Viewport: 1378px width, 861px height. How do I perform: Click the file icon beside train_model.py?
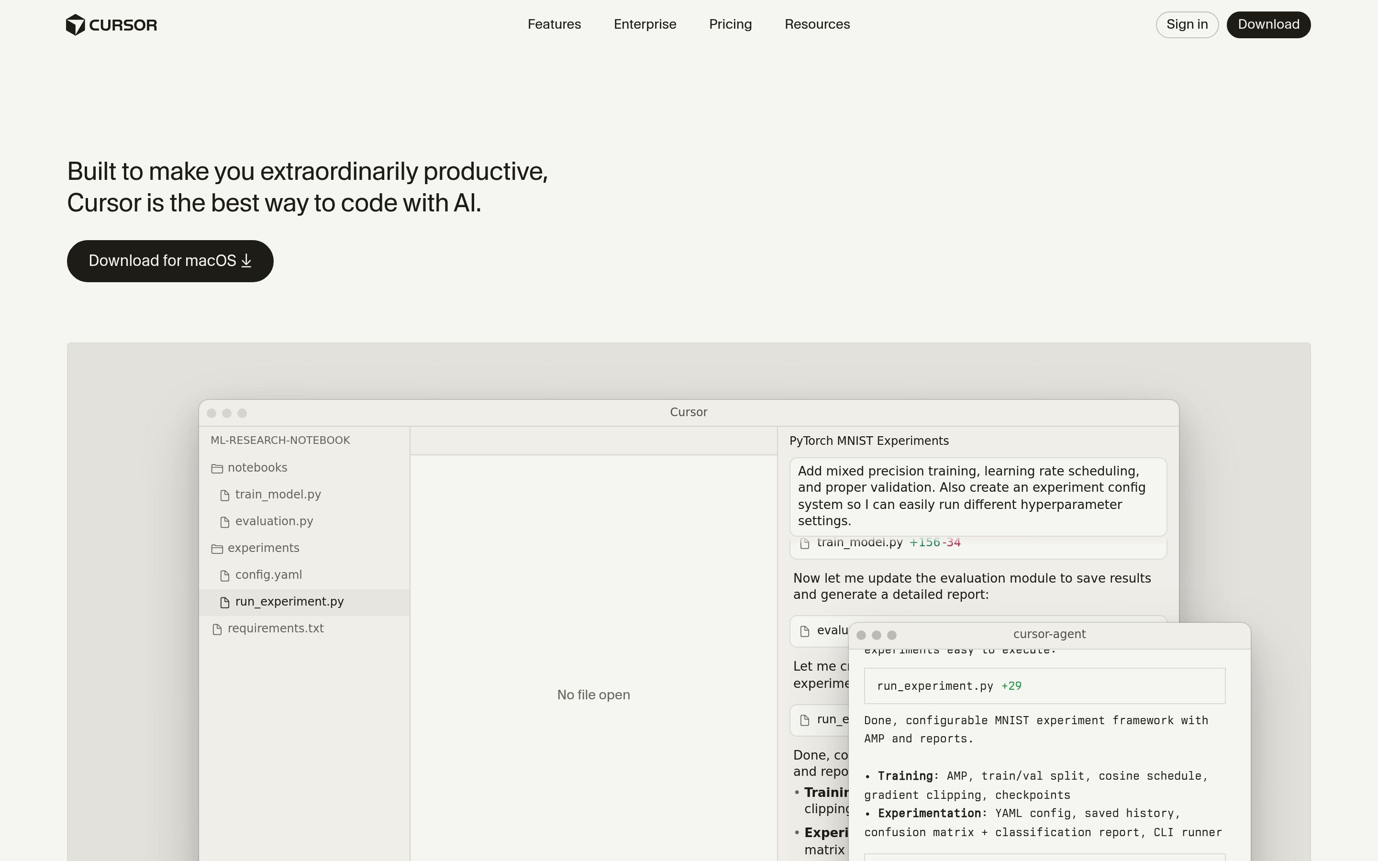point(224,495)
